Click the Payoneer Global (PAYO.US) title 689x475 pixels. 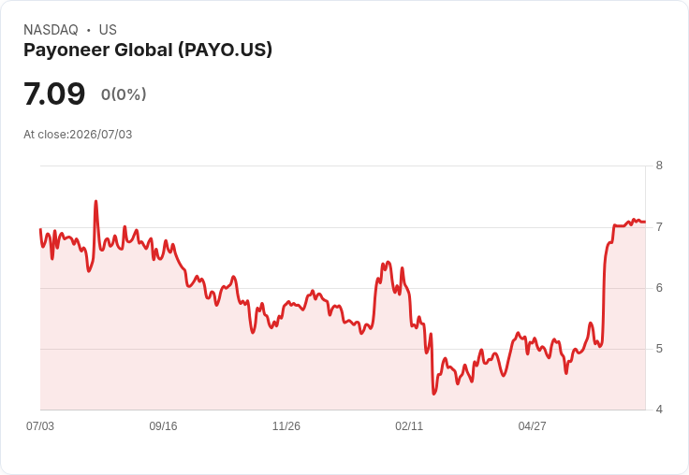coord(148,50)
